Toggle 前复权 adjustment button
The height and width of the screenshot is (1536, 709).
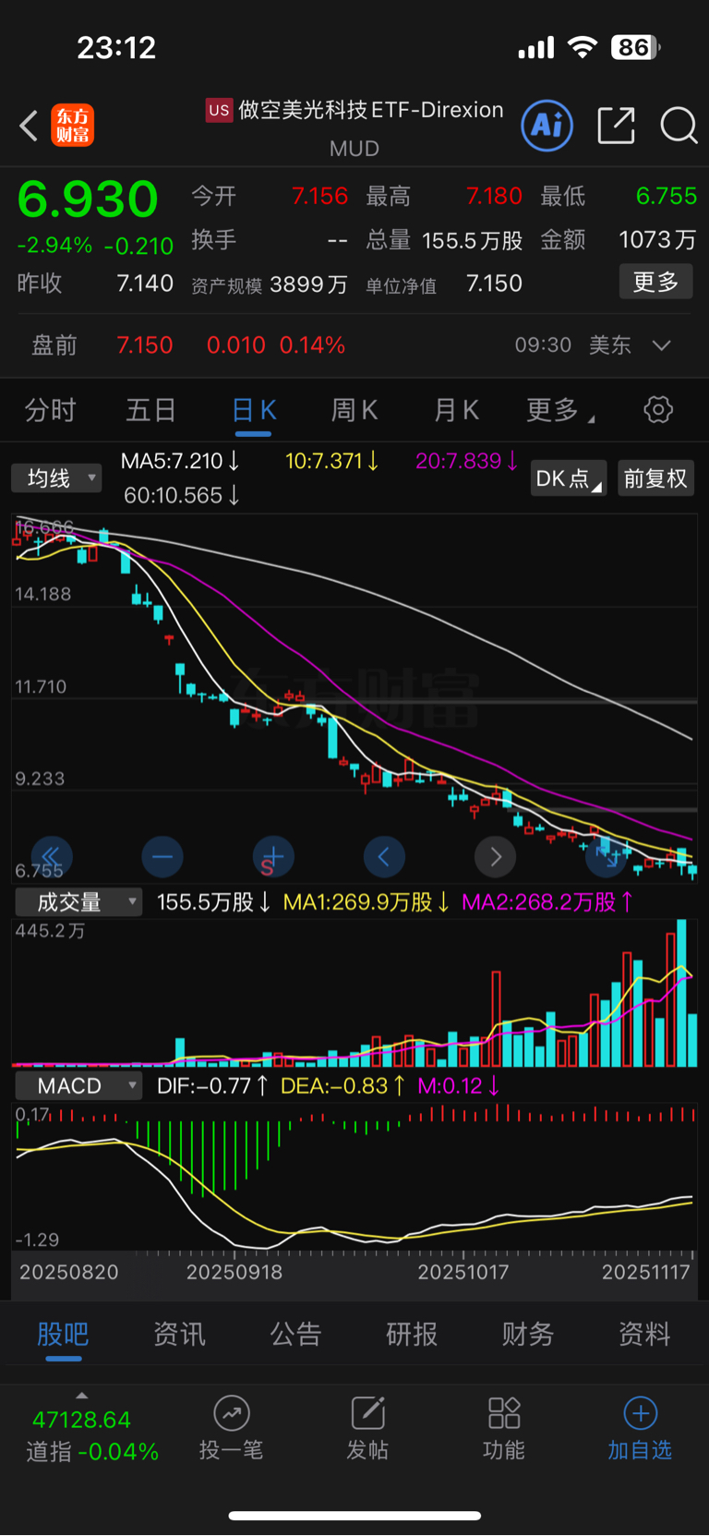coord(655,478)
